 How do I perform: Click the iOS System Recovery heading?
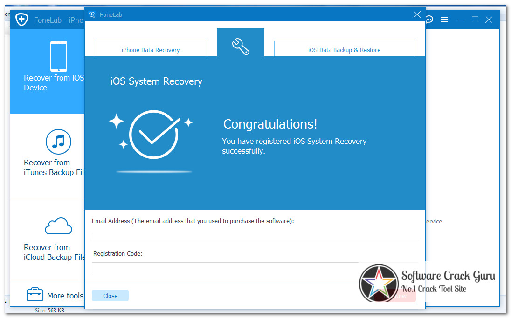click(157, 81)
